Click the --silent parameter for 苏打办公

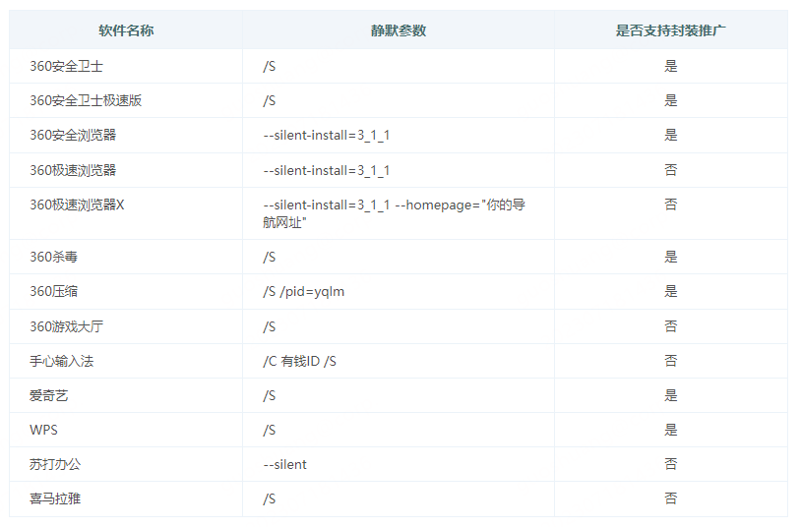pos(285,465)
